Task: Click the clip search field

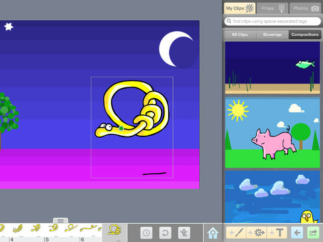Action: click(273, 22)
